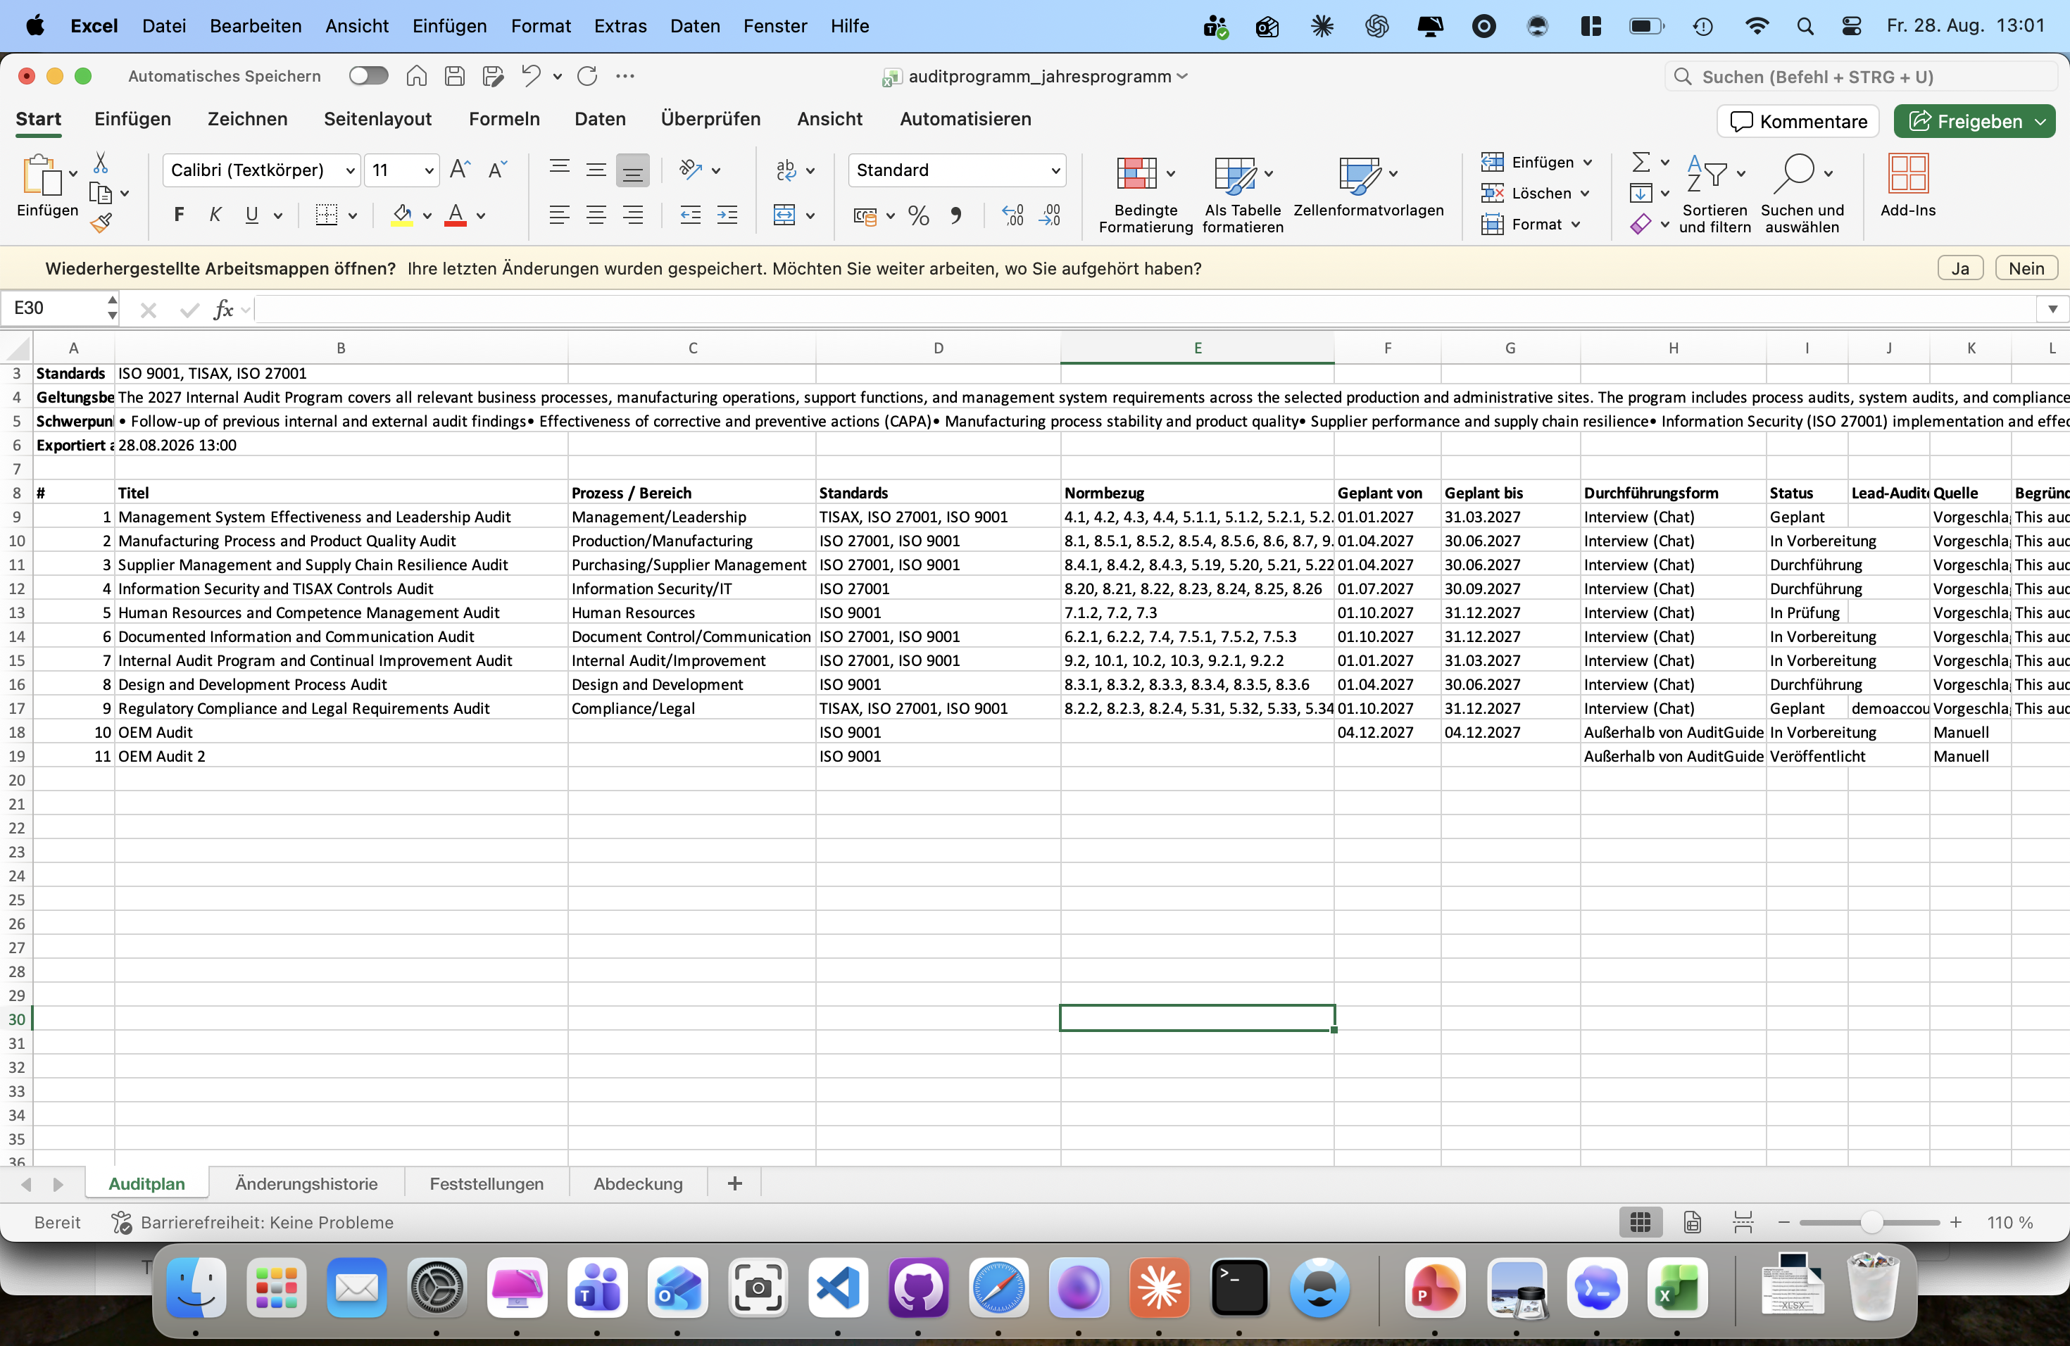Open the Änderungshistorie sheet tab
The image size is (2070, 1346).
click(x=306, y=1183)
